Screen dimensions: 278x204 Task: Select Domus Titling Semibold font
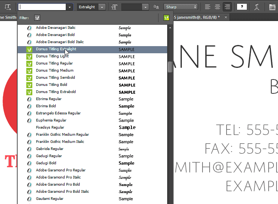[x=92, y=78]
